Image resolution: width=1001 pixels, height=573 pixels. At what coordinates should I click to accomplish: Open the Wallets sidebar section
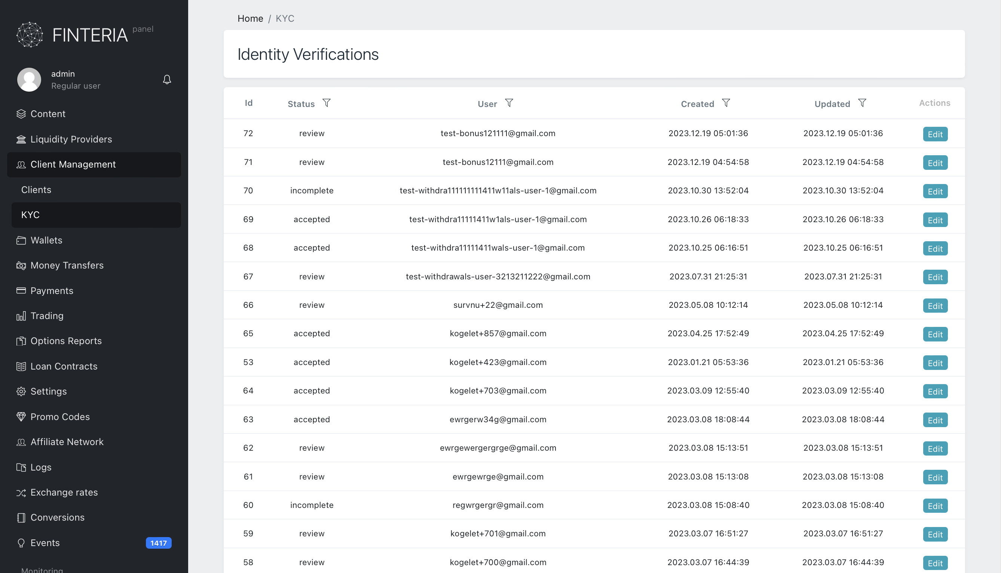[x=46, y=240]
